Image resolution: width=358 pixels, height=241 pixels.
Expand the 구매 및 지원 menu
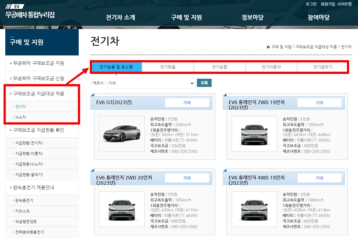pos(187,18)
